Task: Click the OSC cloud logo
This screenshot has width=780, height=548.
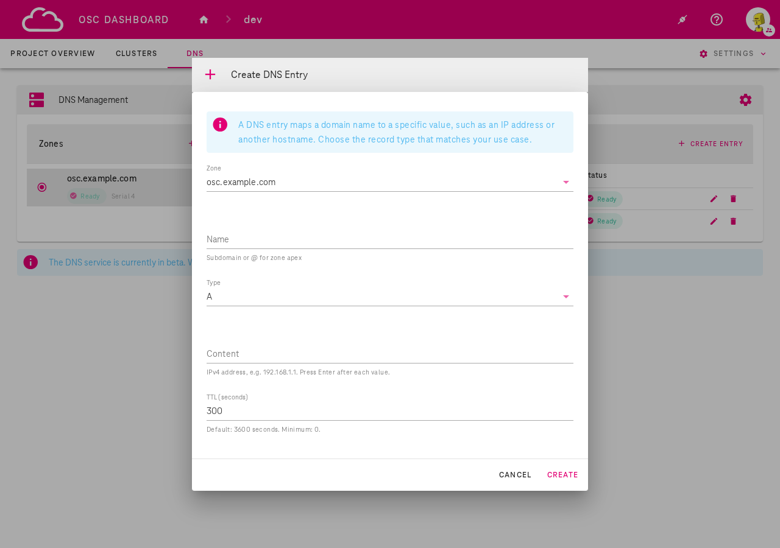Action: [x=42, y=19]
